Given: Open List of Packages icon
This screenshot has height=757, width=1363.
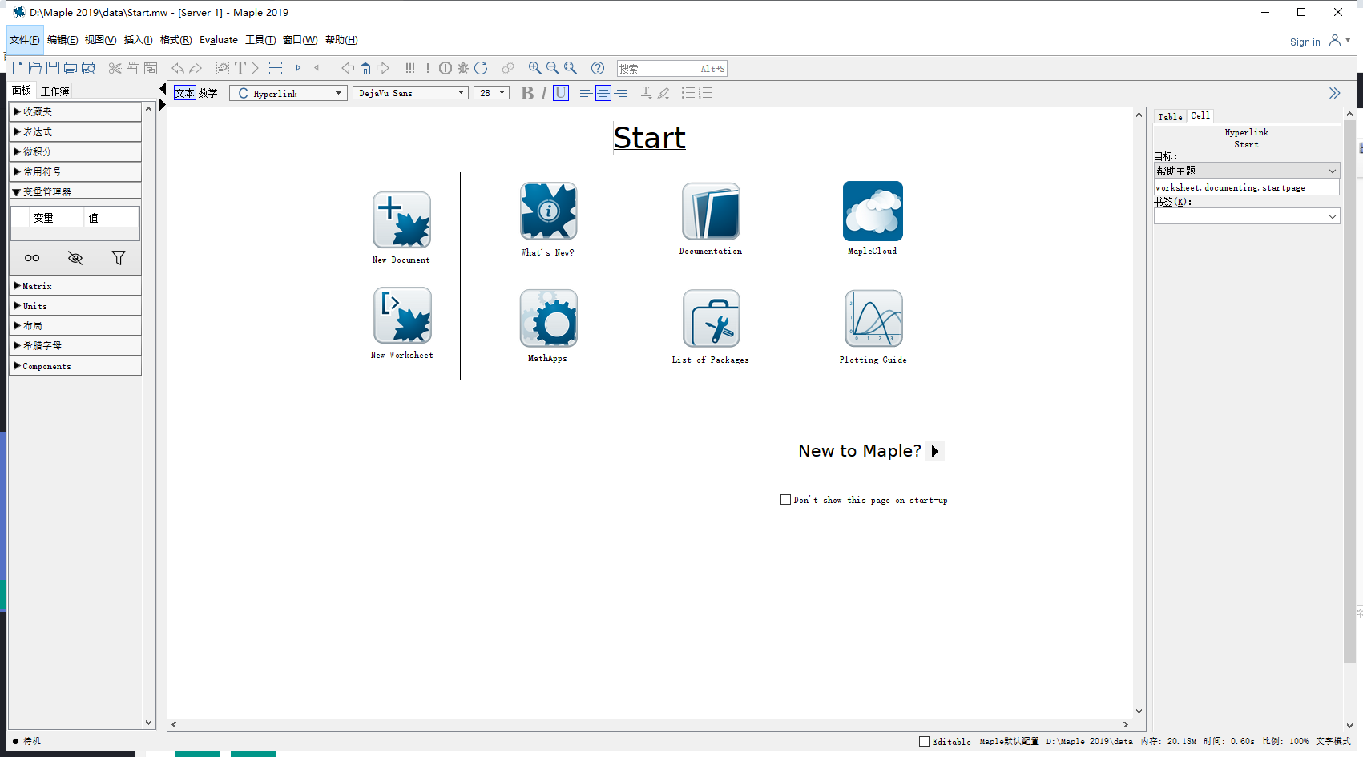Looking at the screenshot, I should (711, 318).
